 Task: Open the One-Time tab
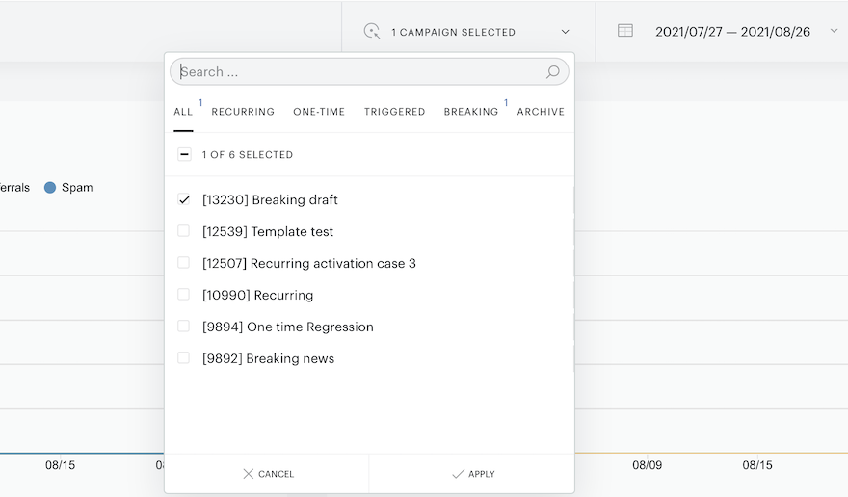(319, 112)
